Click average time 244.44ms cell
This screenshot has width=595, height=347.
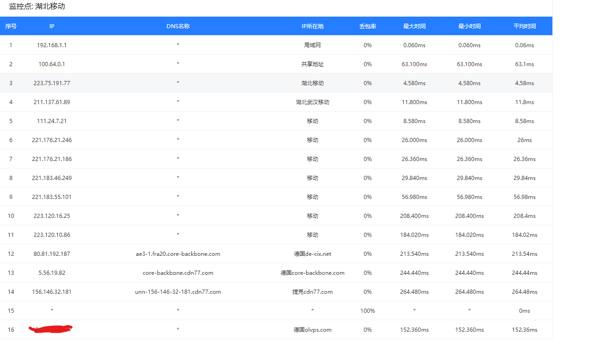pyautogui.click(x=525, y=273)
